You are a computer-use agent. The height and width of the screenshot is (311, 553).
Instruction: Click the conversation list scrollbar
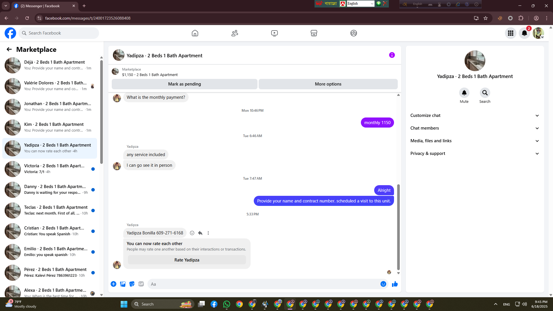click(101, 112)
